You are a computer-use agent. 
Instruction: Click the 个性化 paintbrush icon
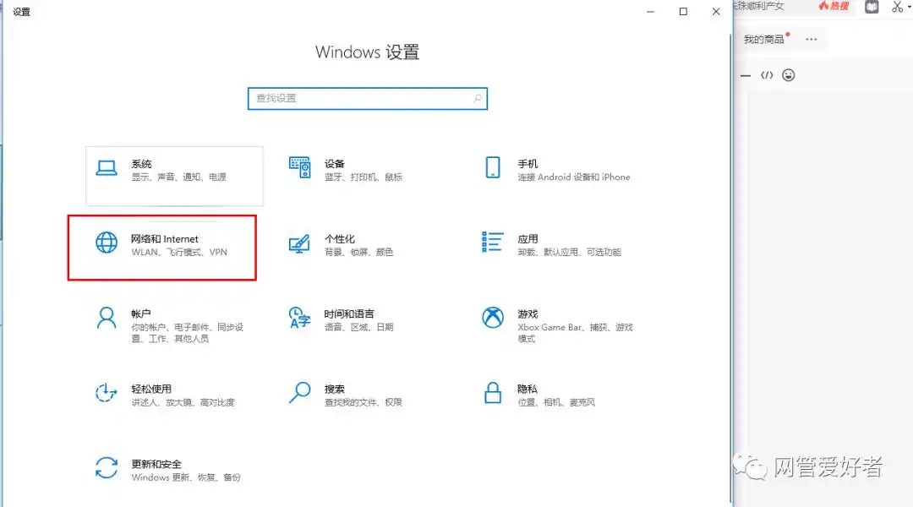300,244
